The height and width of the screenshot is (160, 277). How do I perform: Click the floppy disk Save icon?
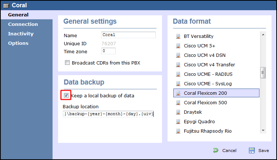pyautogui.click(x=251, y=151)
